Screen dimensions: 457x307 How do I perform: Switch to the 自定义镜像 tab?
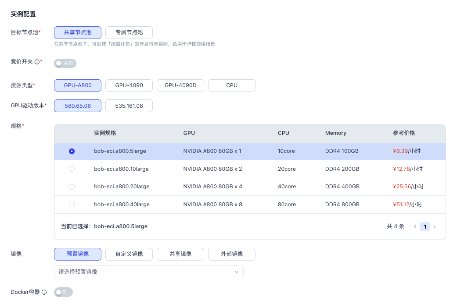129,254
